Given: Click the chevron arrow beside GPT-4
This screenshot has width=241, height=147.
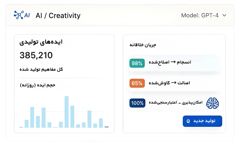Looking at the screenshot, I should pos(224,15).
